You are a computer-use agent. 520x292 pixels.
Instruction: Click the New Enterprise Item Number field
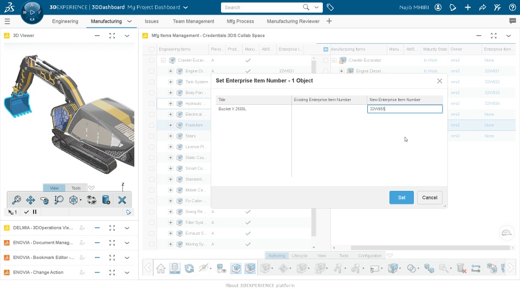point(405,109)
